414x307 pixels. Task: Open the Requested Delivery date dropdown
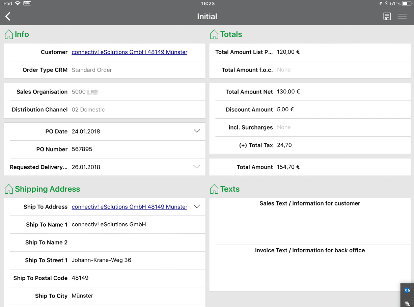coord(197,167)
